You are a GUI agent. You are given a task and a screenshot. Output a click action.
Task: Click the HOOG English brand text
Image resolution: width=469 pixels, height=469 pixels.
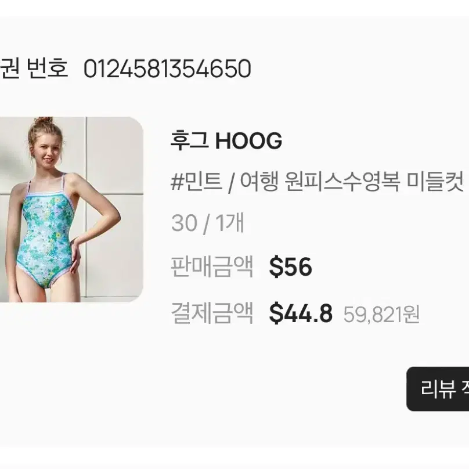(248, 140)
